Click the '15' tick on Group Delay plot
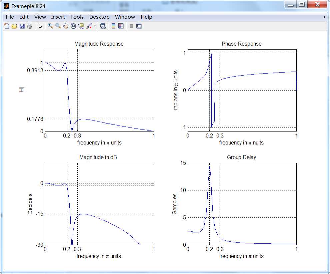The image size is (330, 274). 183,163
